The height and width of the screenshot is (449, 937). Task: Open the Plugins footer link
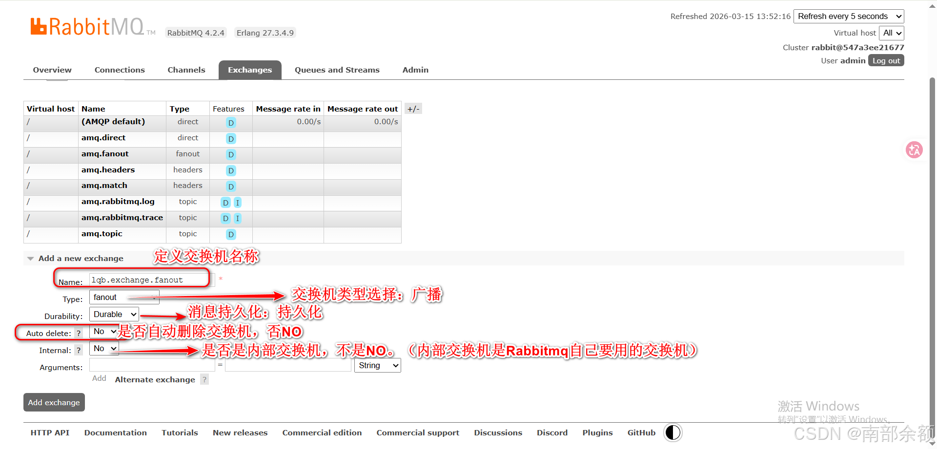coord(598,432)
